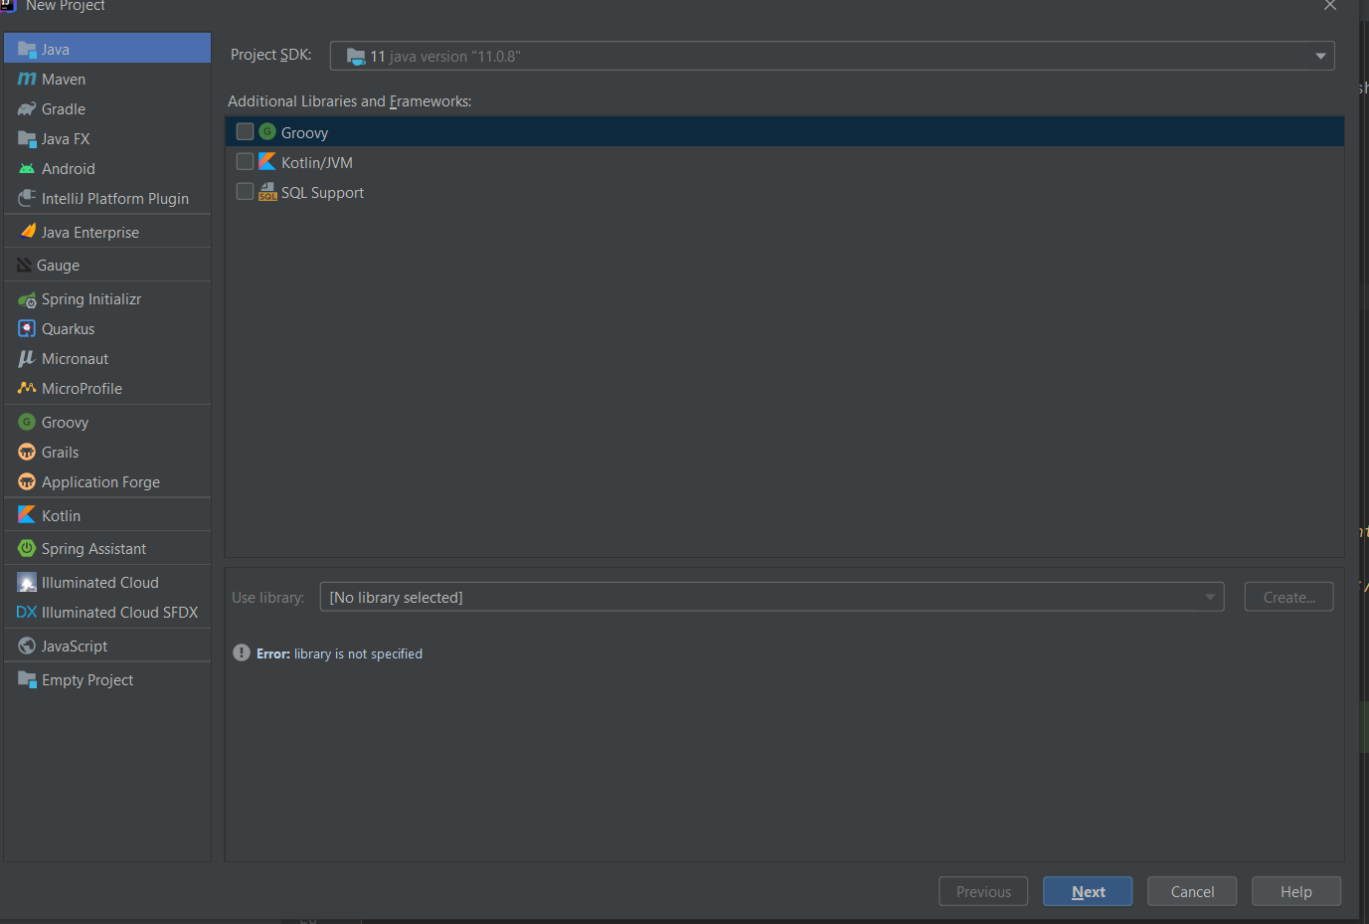Viewport: 1369px width, 924px height.
Task: Click the Micronaut mu icon
Action: point(27,358)
